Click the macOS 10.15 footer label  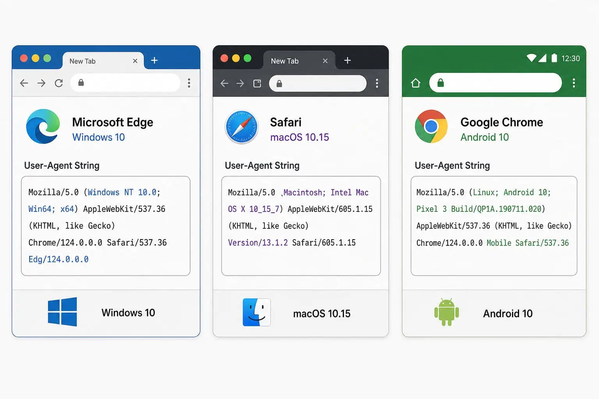tap(322, 314)
